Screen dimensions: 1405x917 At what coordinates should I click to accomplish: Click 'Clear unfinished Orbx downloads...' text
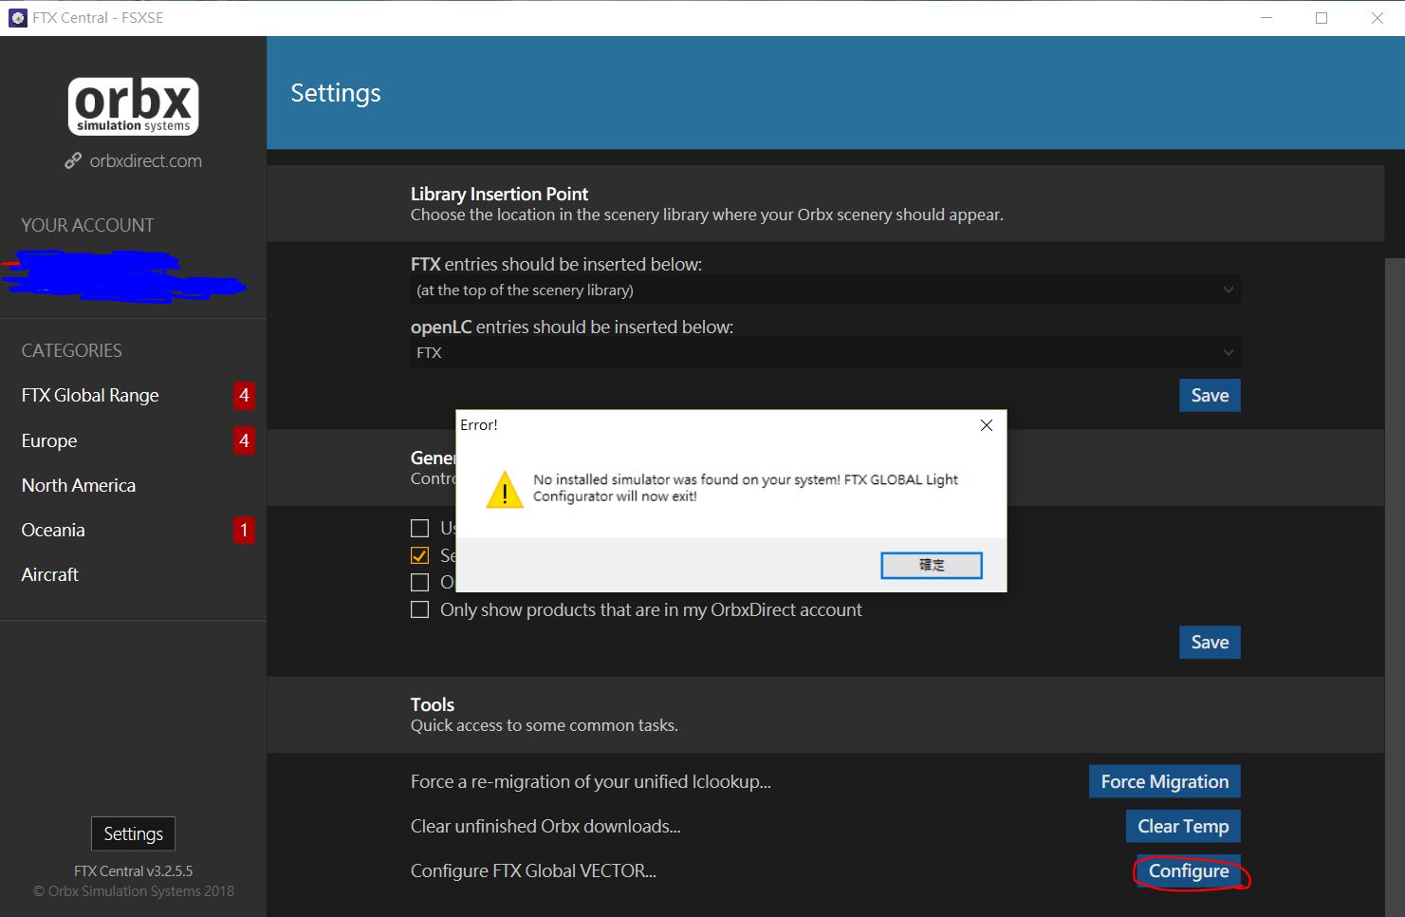[545, 826]
